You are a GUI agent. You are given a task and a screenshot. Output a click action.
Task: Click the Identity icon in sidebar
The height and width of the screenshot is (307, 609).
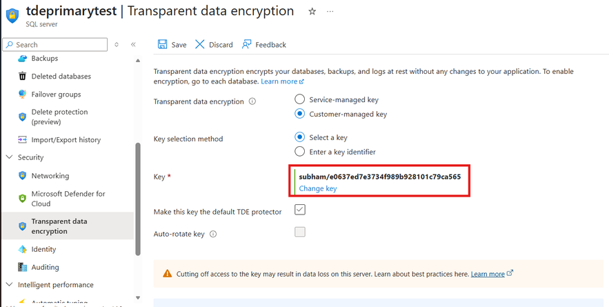[23, 249]
